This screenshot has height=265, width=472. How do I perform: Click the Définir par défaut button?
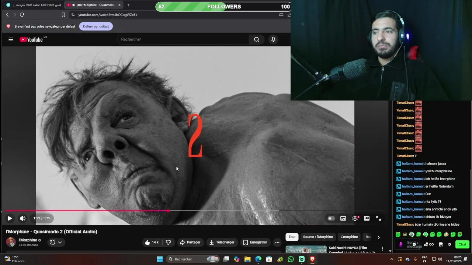[x=96, y=26]
